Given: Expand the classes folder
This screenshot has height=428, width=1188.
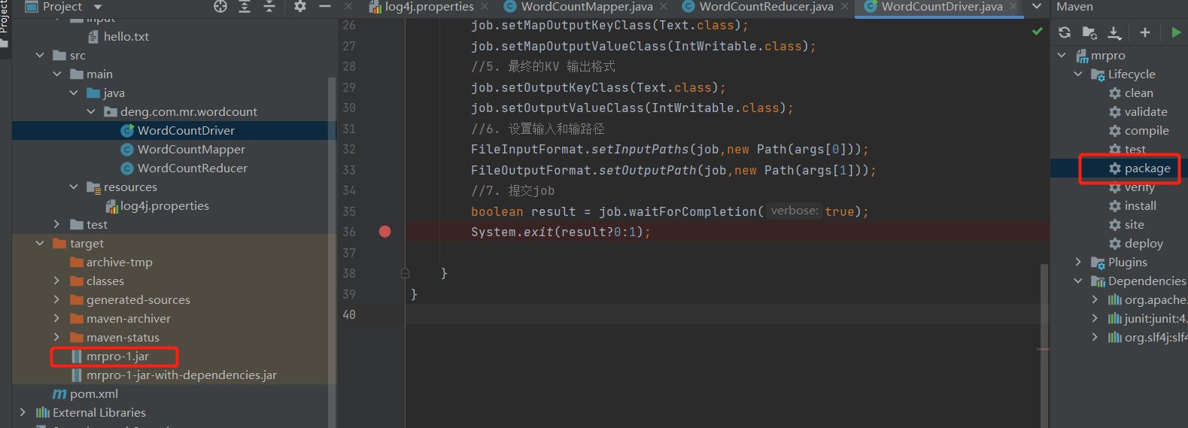Looking at the screenshot, I should click(x=57, y=281).
